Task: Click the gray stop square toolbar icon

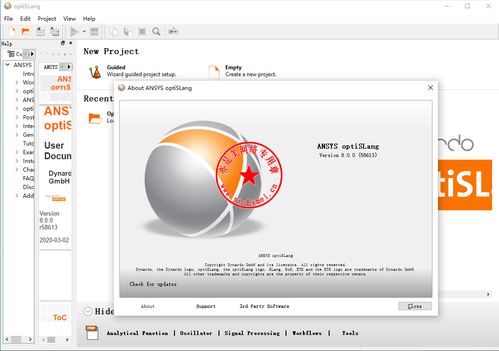Action: pyautogui.click(x=94, y=32)
